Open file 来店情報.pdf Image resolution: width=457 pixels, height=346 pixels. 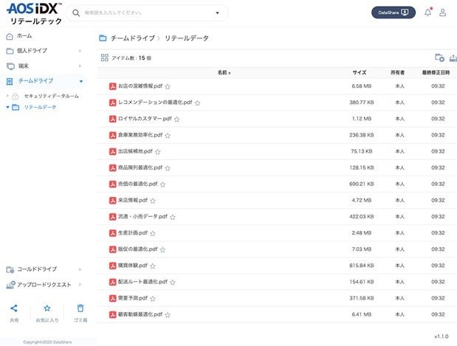click(x=133, y=200)
